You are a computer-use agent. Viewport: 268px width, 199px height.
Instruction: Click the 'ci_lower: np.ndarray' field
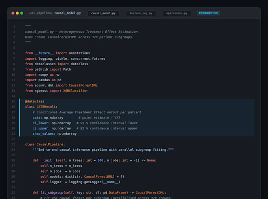(52, 123)
